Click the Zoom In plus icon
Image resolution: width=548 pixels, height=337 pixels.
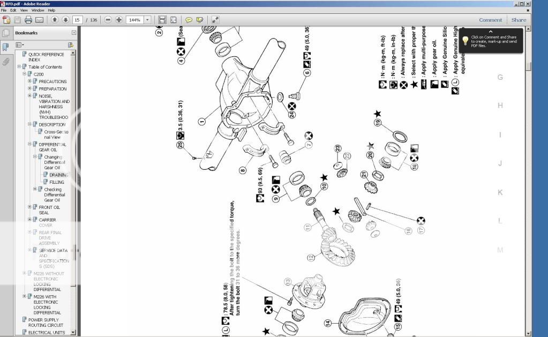point(119,19)
